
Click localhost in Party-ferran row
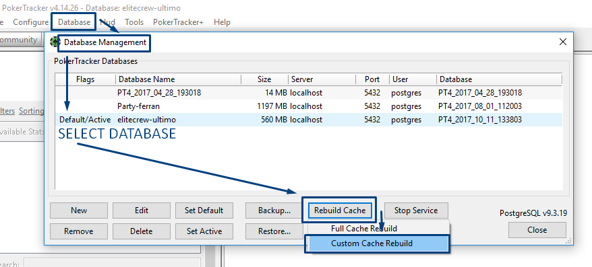306,106
